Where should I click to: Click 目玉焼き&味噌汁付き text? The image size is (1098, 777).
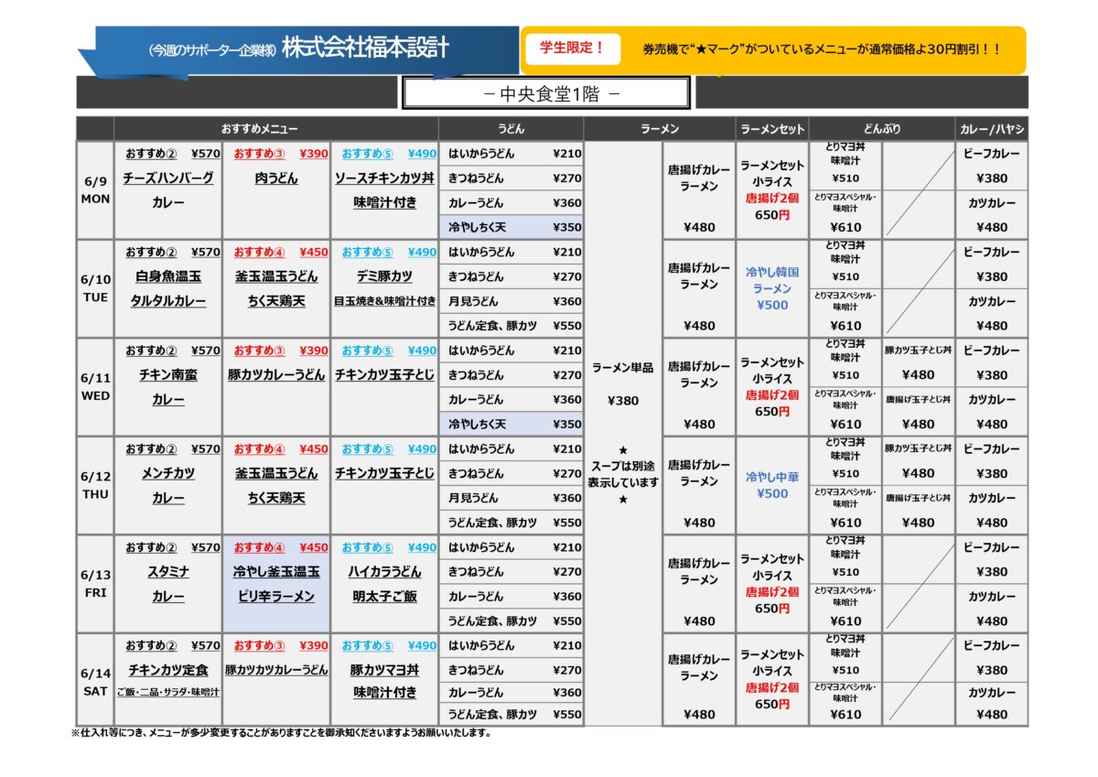[384, 301]
